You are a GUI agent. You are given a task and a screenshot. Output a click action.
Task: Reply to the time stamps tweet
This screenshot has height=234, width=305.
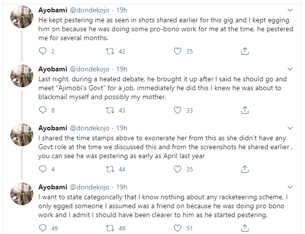pos(42,169)
